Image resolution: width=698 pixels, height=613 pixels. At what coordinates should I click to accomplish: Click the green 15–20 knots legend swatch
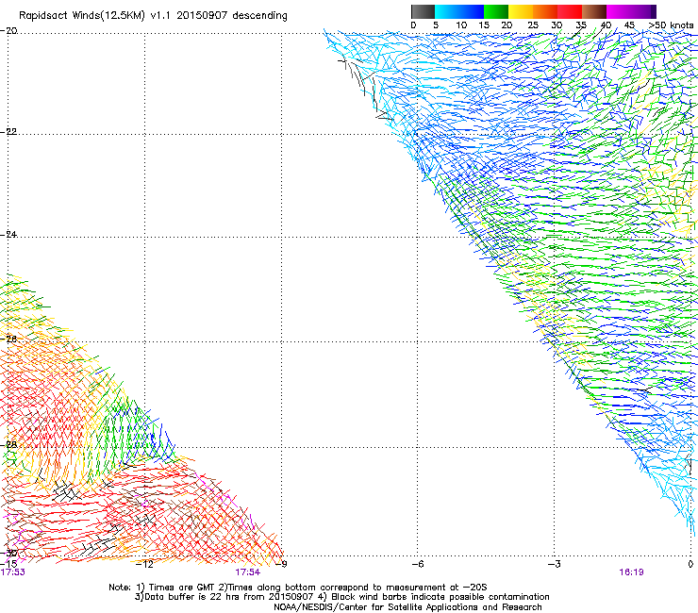coord(496,11)
